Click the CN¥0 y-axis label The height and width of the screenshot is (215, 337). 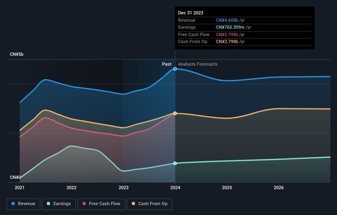tap(15, 177)
